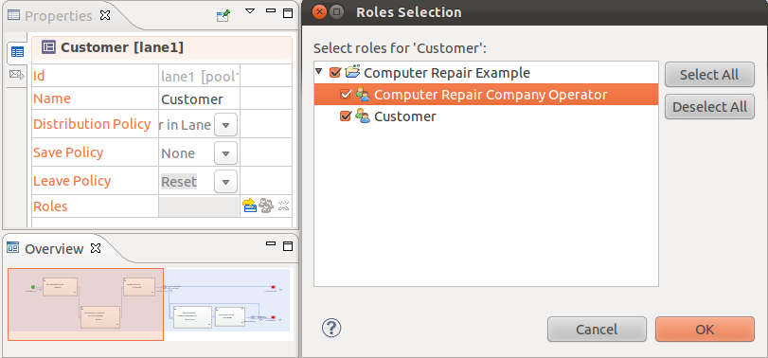Open the Properties view menu triangle
This screenshot has width=768, height=358.
click(x=250, y=10)
